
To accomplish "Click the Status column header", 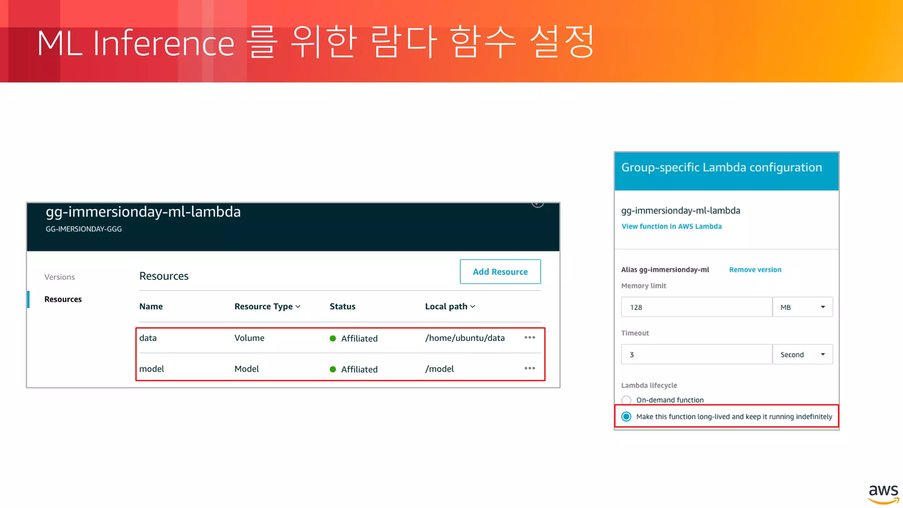I will (342, 306).
